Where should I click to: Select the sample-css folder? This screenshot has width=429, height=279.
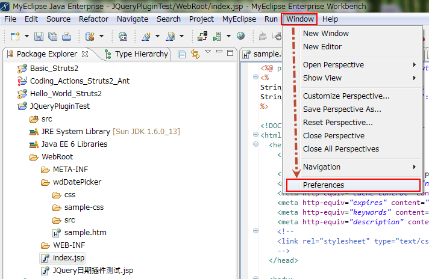pos(78,207)
